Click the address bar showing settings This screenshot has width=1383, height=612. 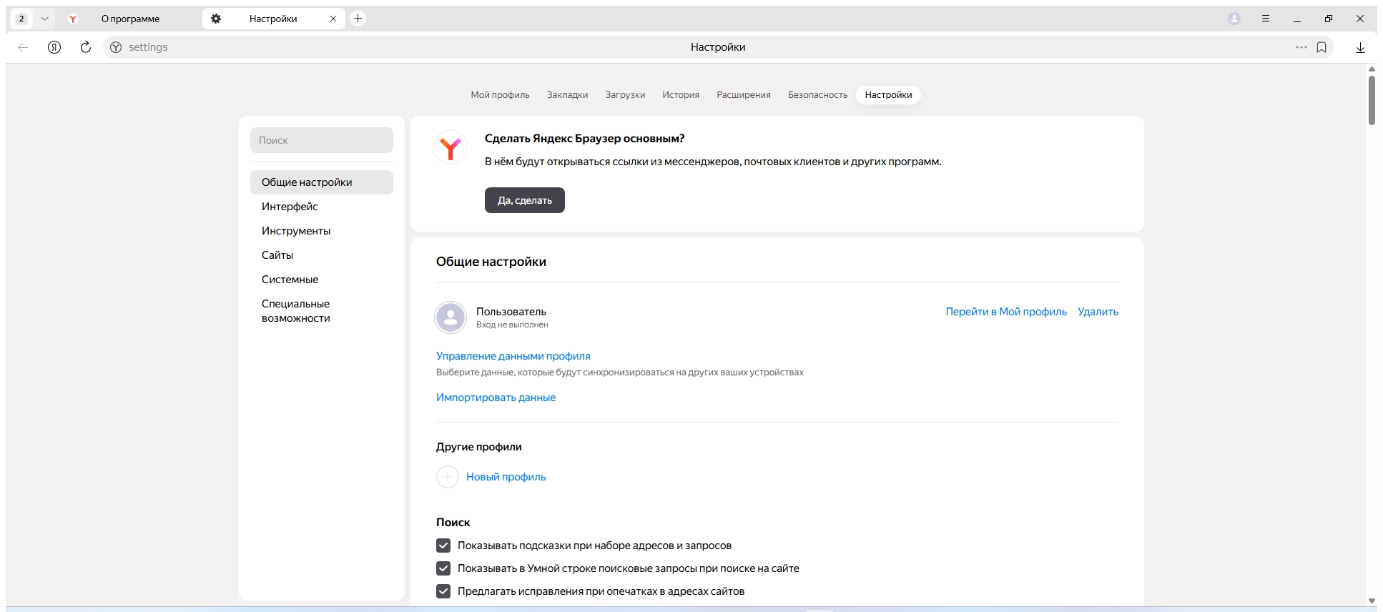coord(718,47)
